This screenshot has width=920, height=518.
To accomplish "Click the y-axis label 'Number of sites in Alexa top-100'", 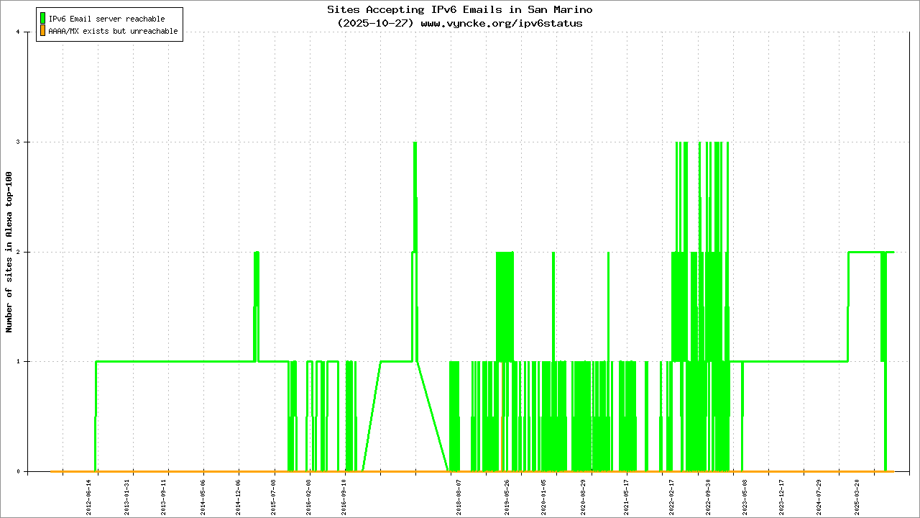I will (9, 252).
